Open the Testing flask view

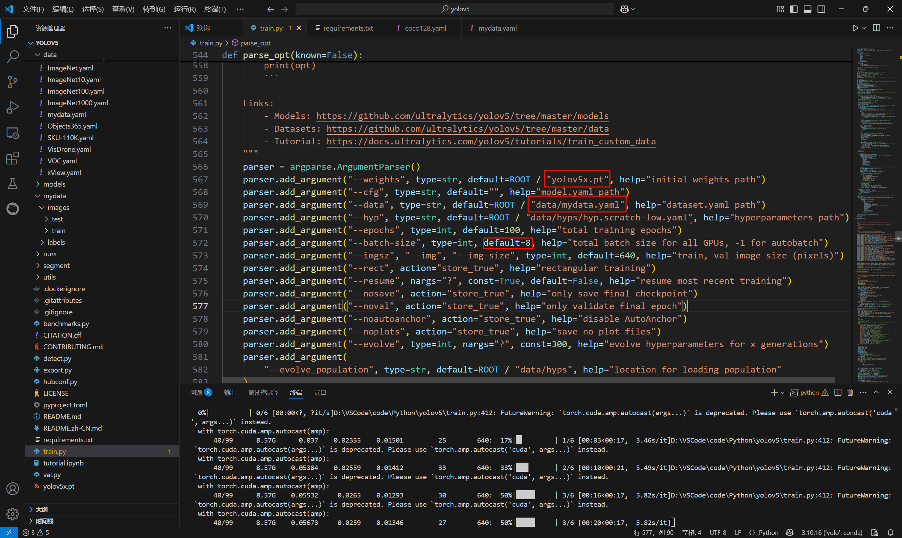point(13,183)
